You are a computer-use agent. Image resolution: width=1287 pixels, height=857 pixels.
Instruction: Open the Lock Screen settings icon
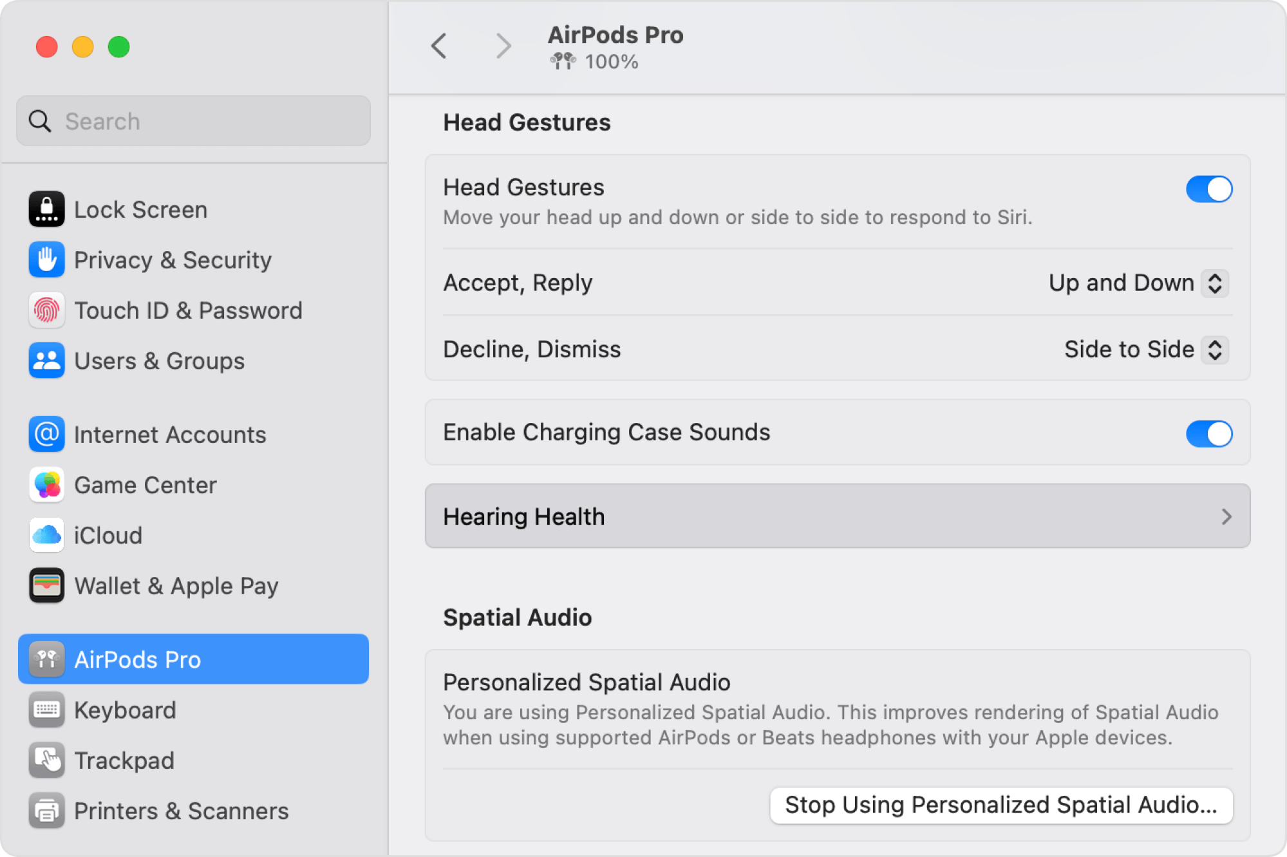[x=46, y=209]
